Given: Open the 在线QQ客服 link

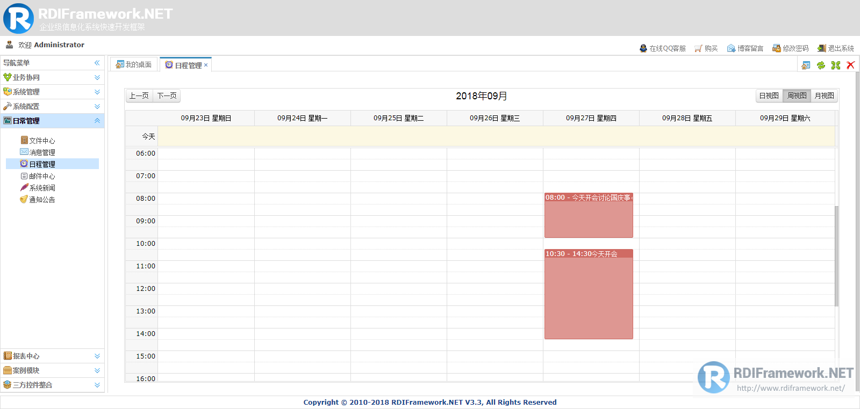Looking at the screenshot, I should (x=662, y=48).
